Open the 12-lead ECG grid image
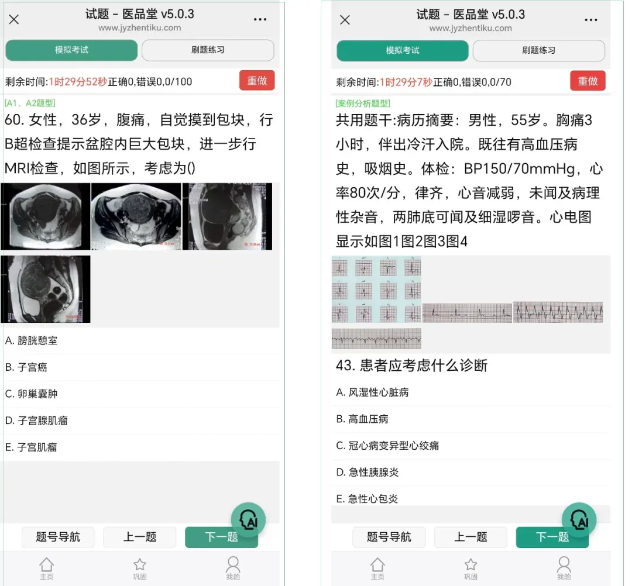Image resolution: width=632 pixels, height=586 pixels. click(x=376, y=289)
